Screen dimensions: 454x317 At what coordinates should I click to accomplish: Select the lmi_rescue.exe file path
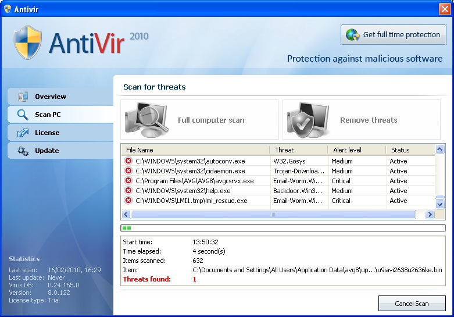191,201
